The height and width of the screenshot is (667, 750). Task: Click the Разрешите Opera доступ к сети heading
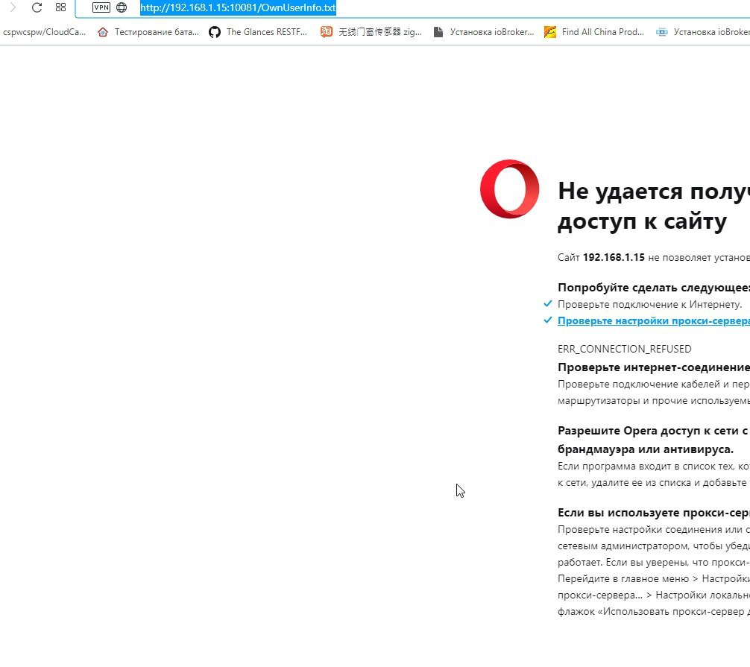(x=652, y=440)
